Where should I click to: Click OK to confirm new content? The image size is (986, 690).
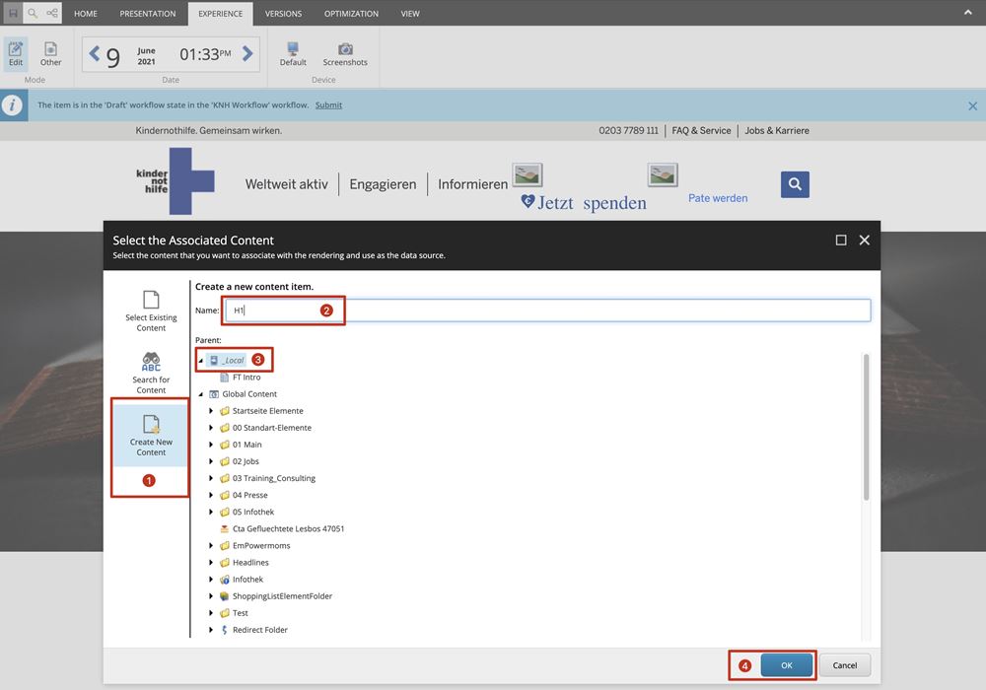pyautogui.click(x=786, y=665)
